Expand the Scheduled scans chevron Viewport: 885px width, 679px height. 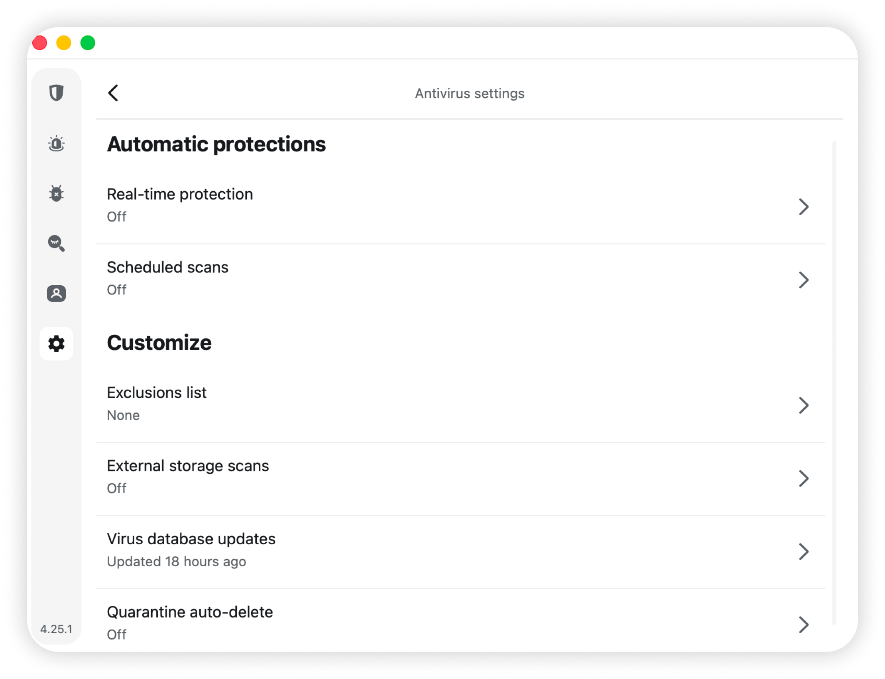(803, 280)
